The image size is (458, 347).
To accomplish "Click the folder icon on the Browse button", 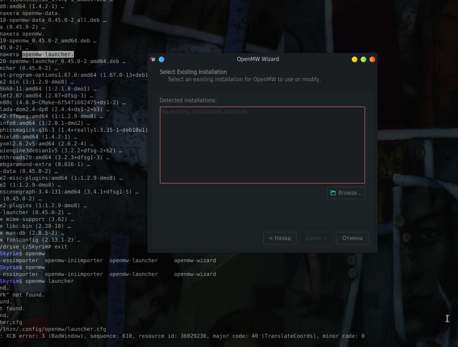I will click(333, 193).
